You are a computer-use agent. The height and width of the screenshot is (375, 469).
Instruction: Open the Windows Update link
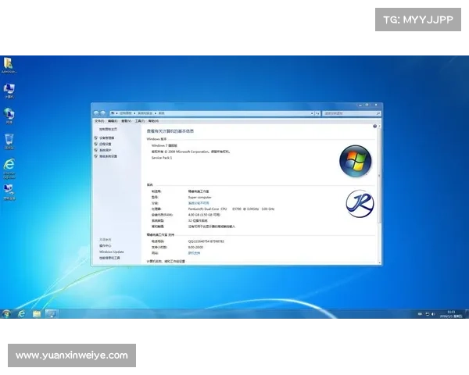[x=111, y=252]
